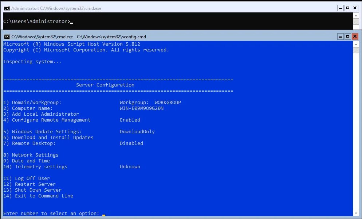Click computer name 'WIN-E09M9O9G20N'
This screenshot has height=219, width=362.
click(142, 108)
